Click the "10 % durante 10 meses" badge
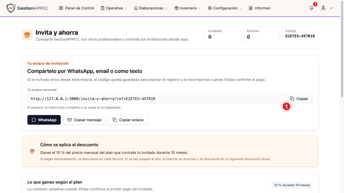 [x=292, y=185]
